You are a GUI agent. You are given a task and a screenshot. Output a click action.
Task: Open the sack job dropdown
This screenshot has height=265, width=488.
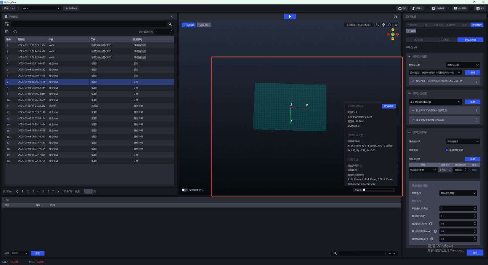click(x=41, y=8)
